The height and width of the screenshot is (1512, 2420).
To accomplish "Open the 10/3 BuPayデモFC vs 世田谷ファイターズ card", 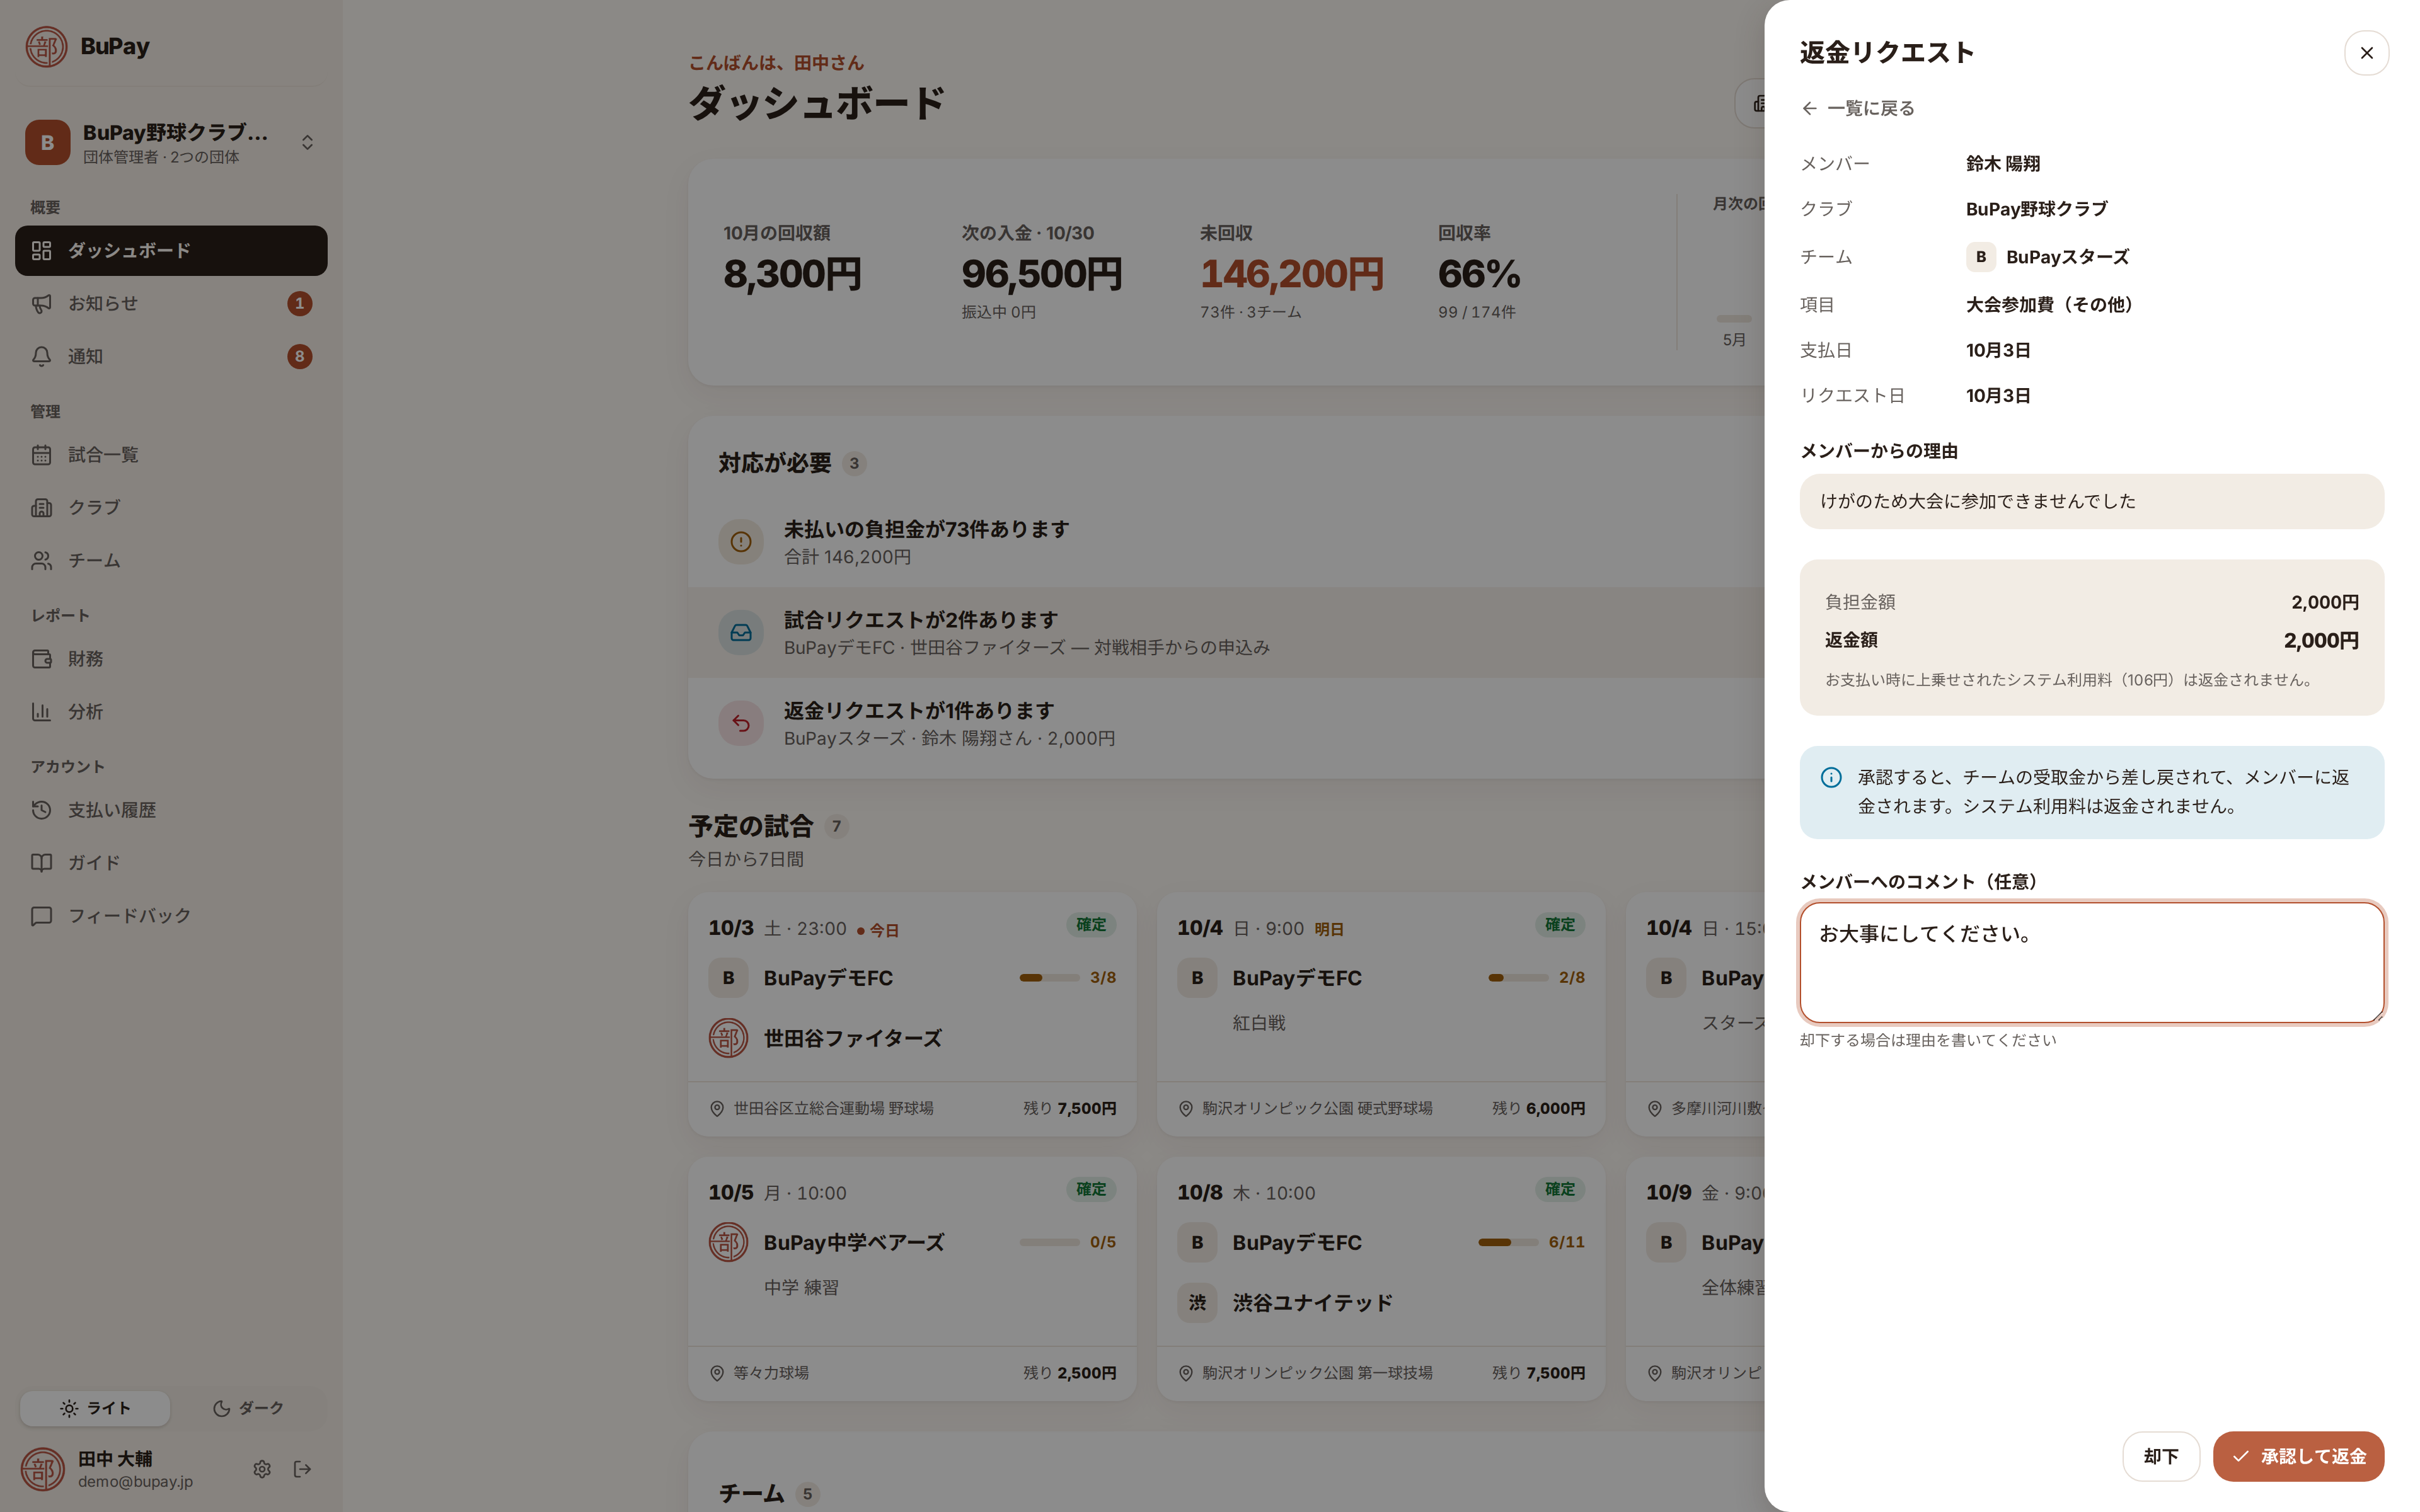I will pos(912,1014).
